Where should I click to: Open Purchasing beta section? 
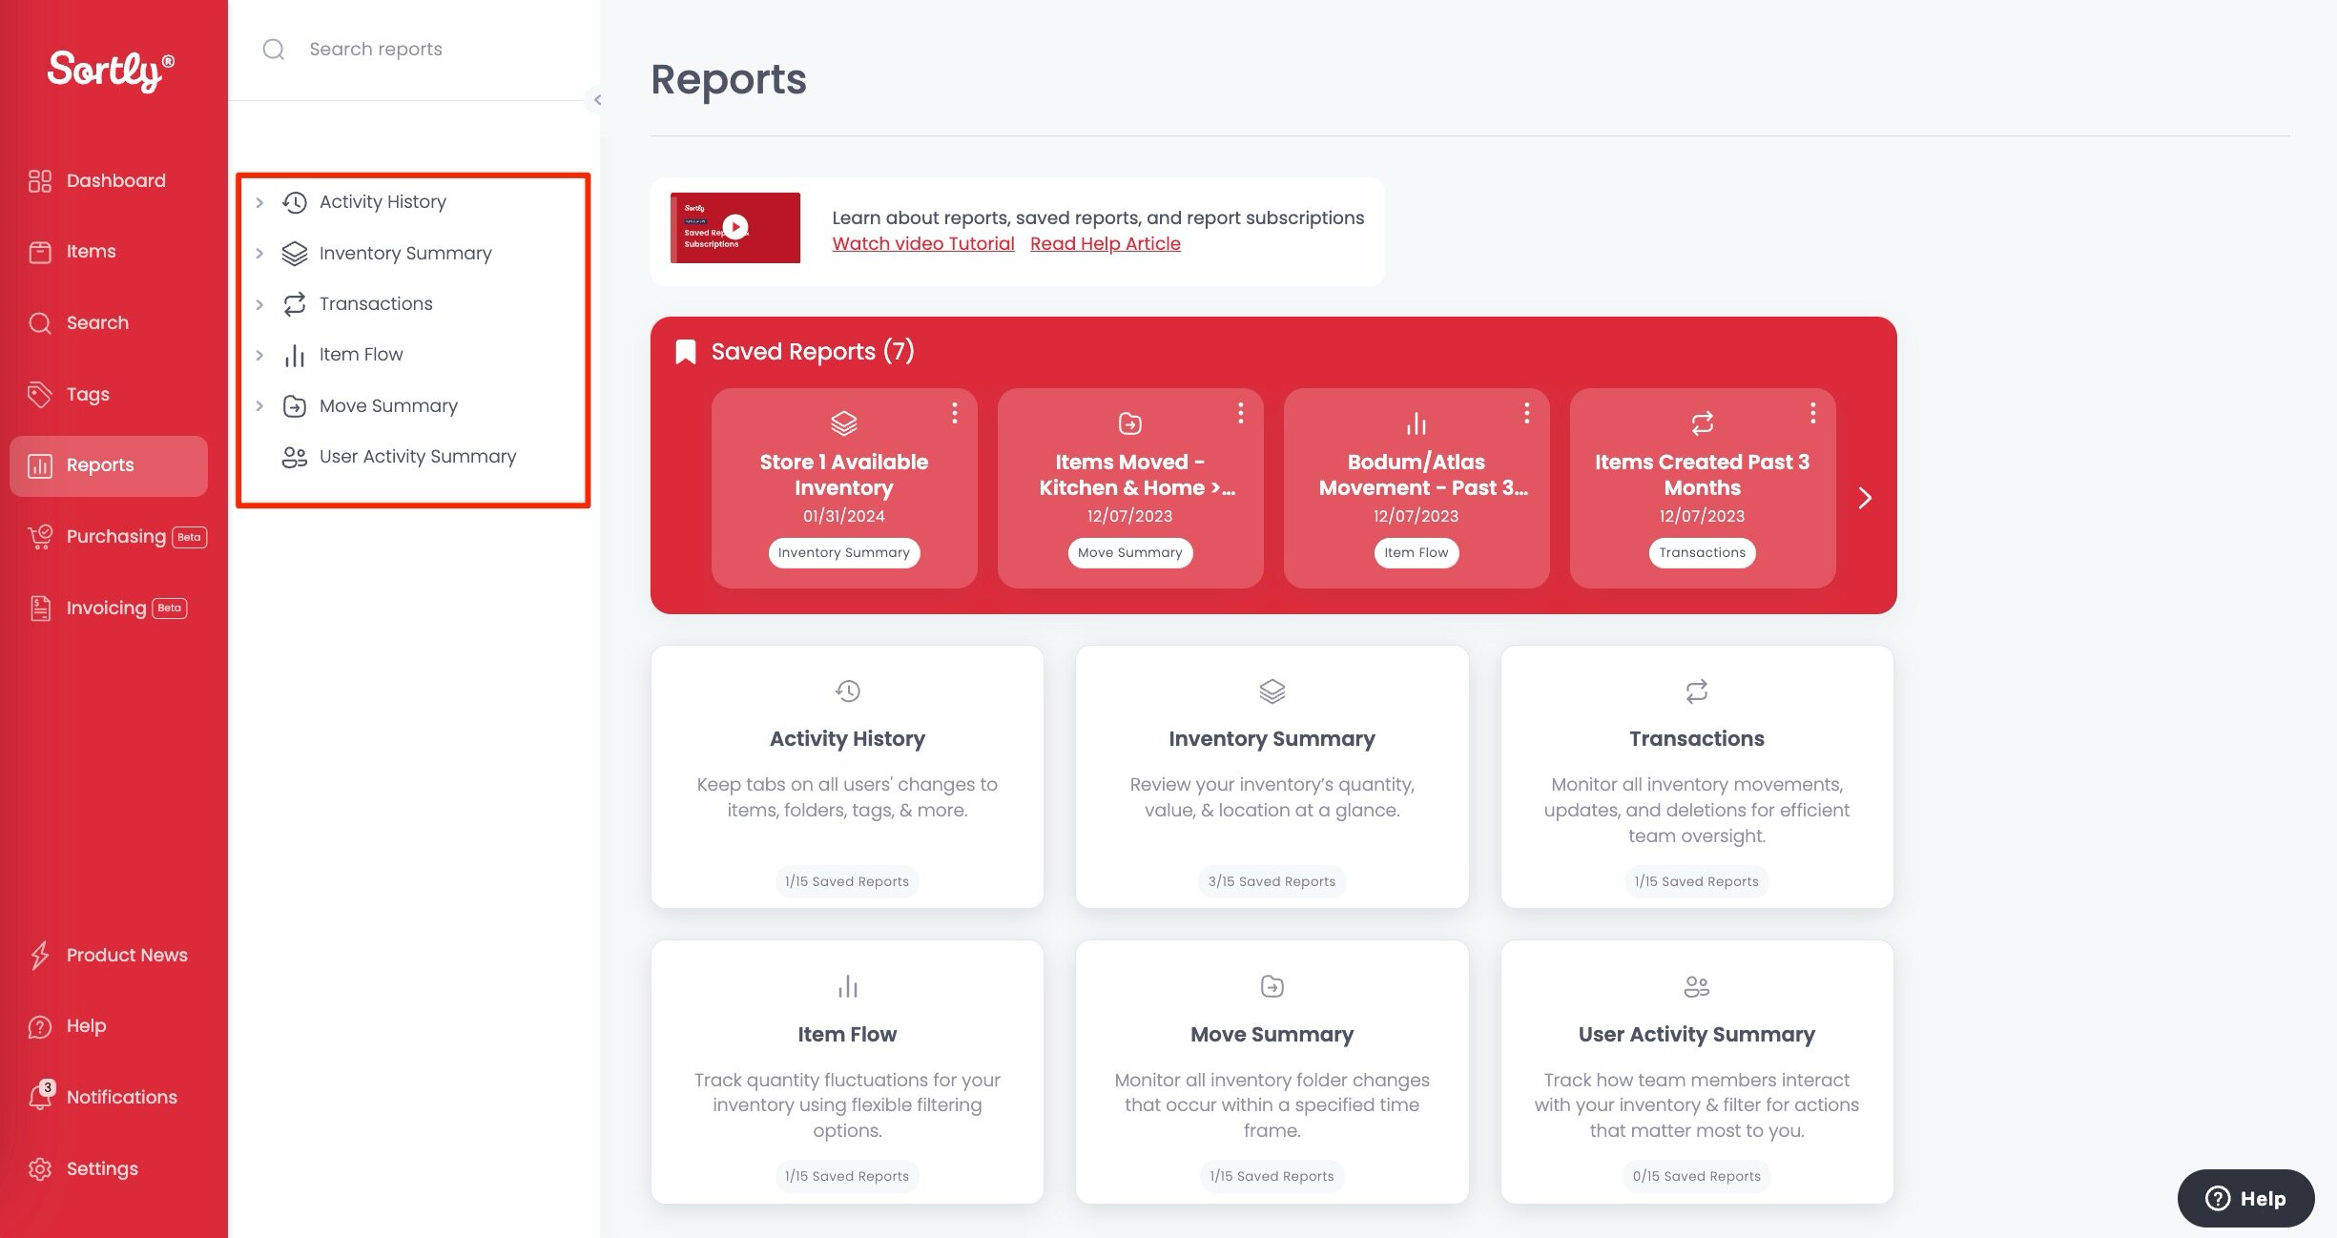[116, 537]
